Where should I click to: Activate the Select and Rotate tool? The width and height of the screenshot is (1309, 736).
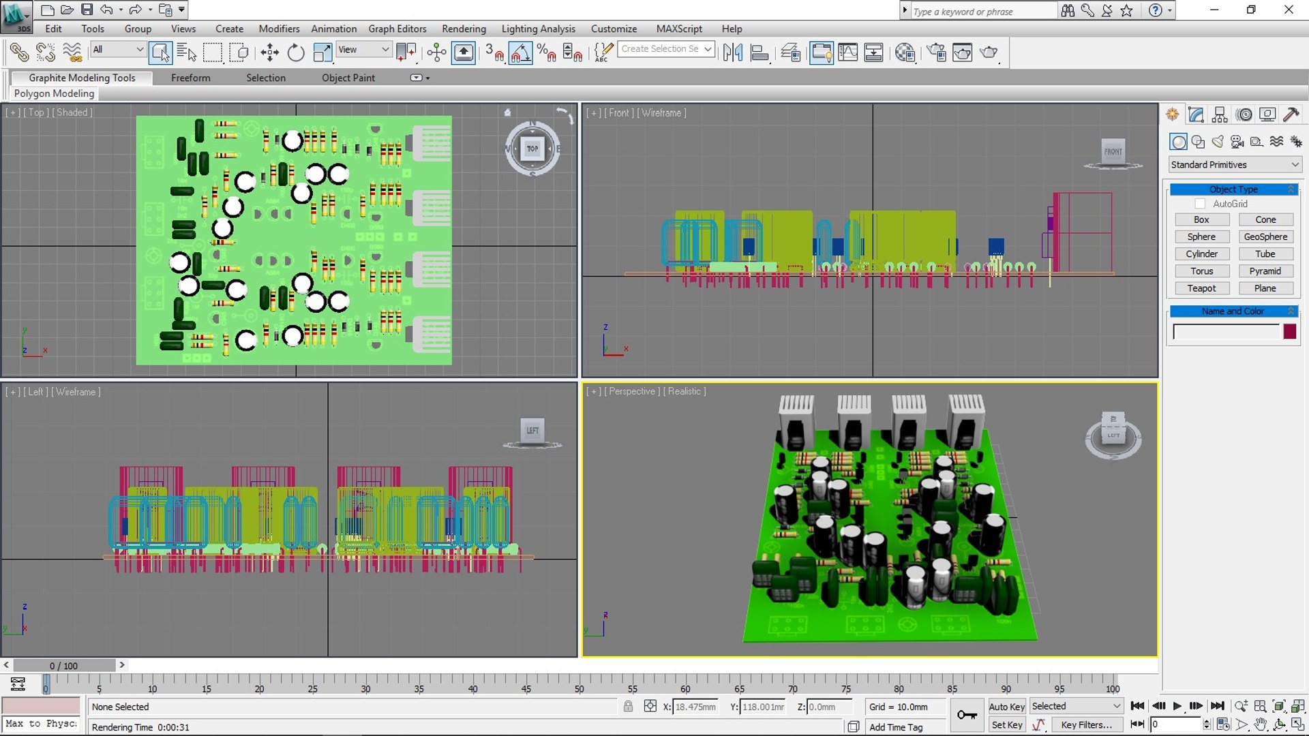[295, 52]
